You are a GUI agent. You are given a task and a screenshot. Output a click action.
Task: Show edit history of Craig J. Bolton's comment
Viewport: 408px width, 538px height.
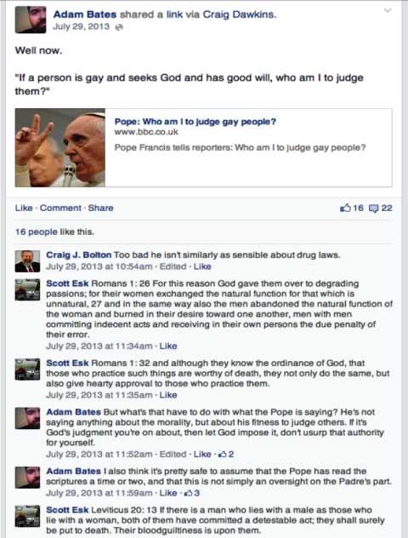(173, 266)
